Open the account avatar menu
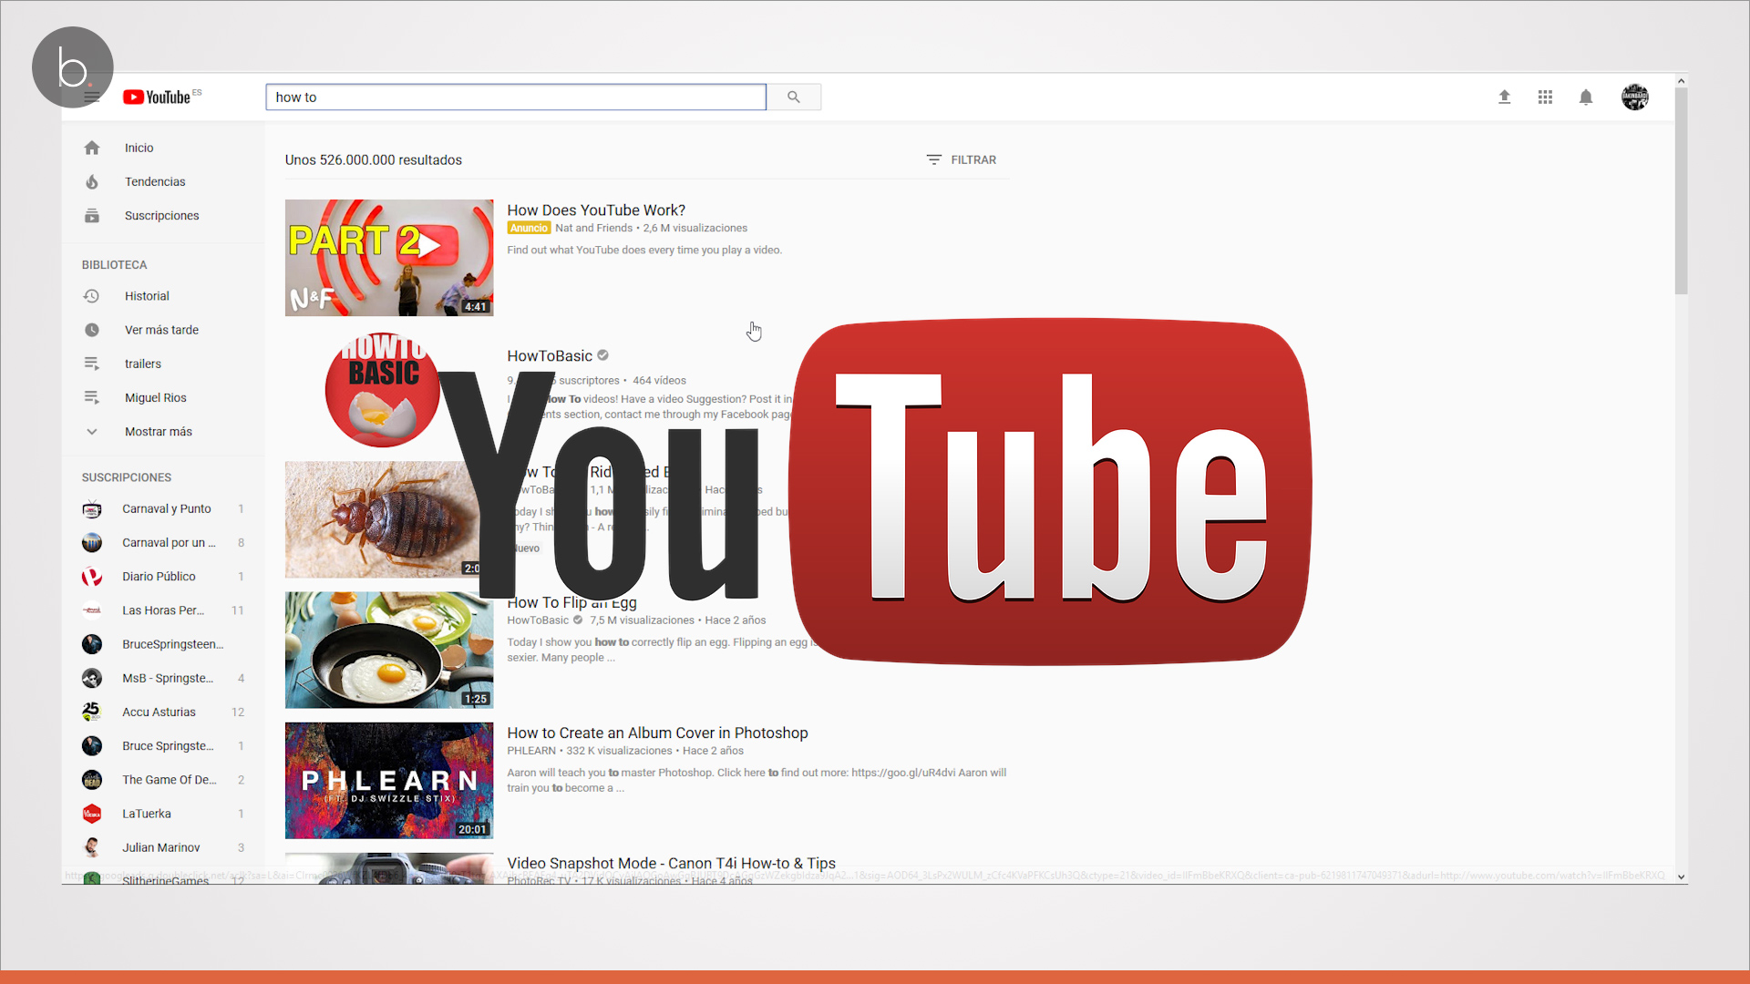Screen dimensions: 1750x984 click(1635, 97)
